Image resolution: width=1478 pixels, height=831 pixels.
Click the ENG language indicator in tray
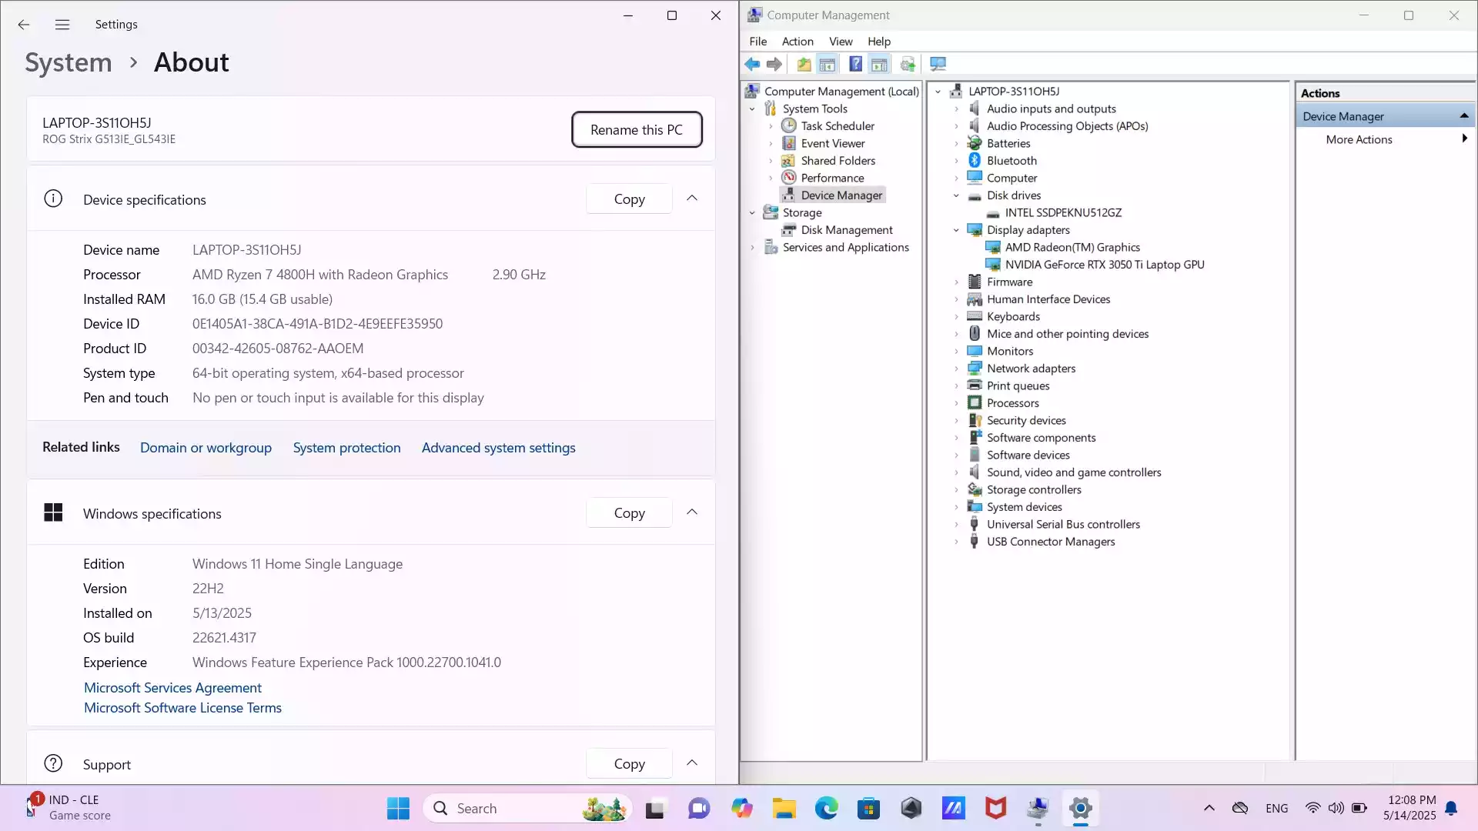pyautogui.click(x=1276, y=809)
